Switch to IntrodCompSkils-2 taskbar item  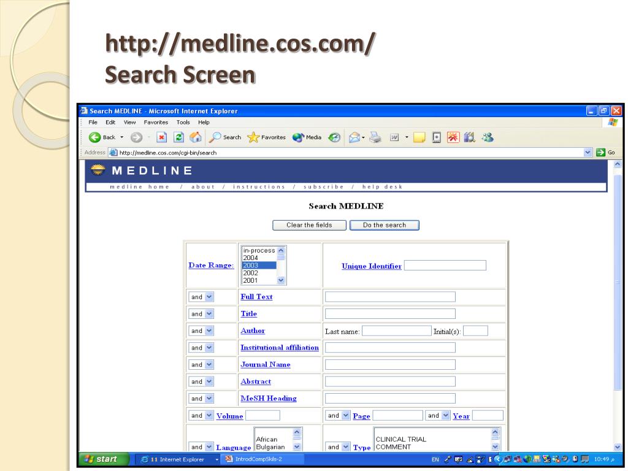(x=262, y=459)
